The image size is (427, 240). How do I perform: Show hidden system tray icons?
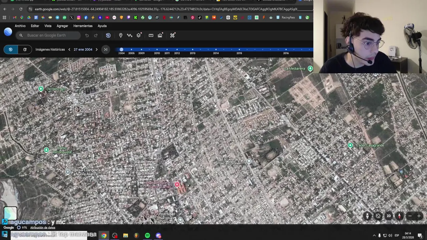[374, 236]
